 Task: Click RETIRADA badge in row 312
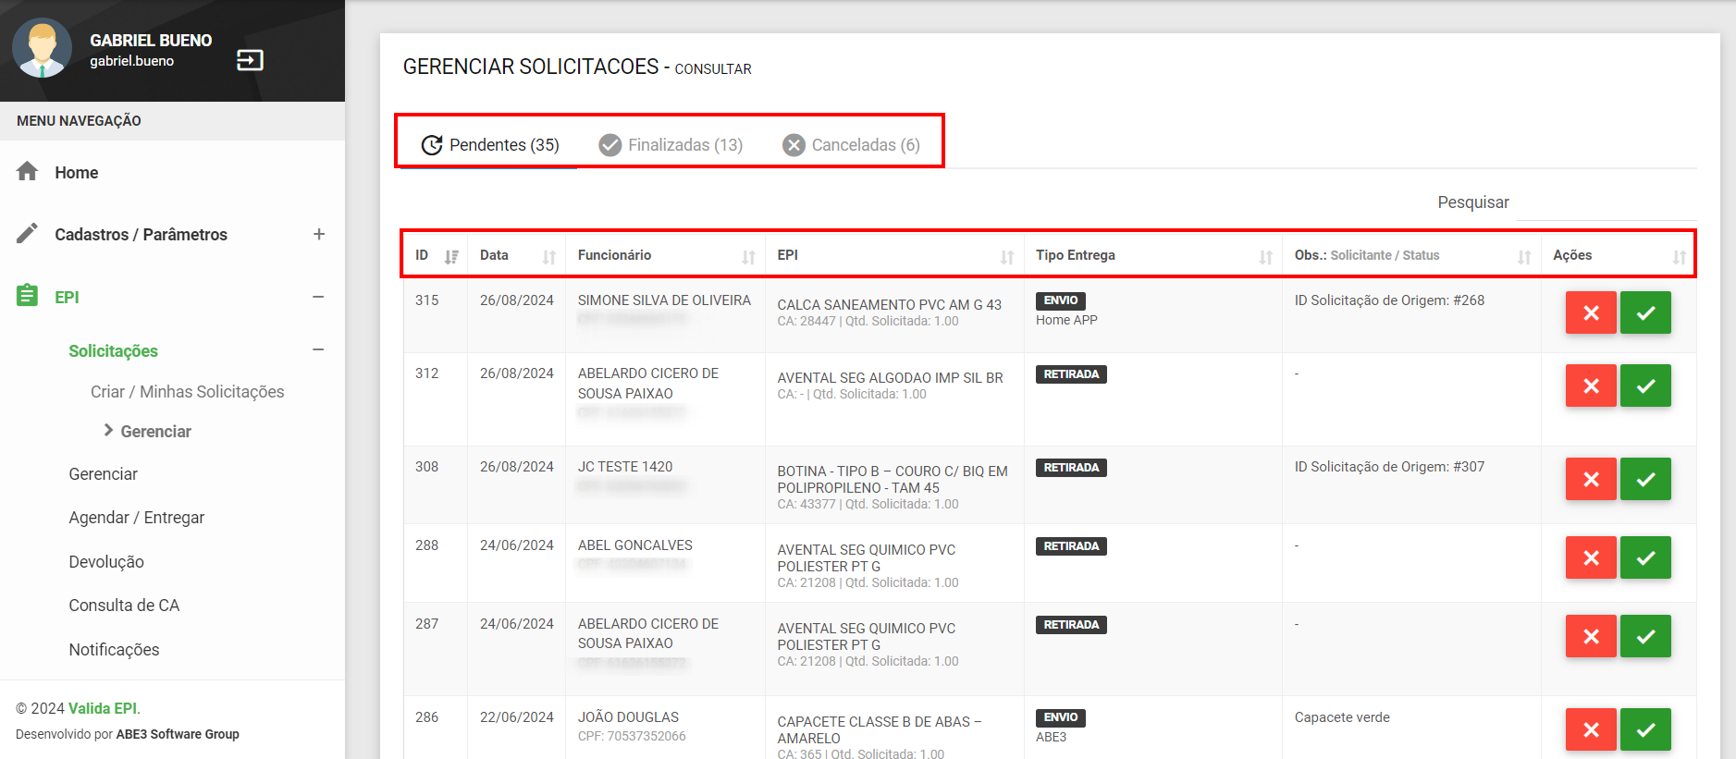click(1071, 374)
